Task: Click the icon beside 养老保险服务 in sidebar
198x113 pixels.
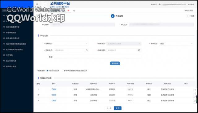Action: pyautogui.click(x=4, y=33)
